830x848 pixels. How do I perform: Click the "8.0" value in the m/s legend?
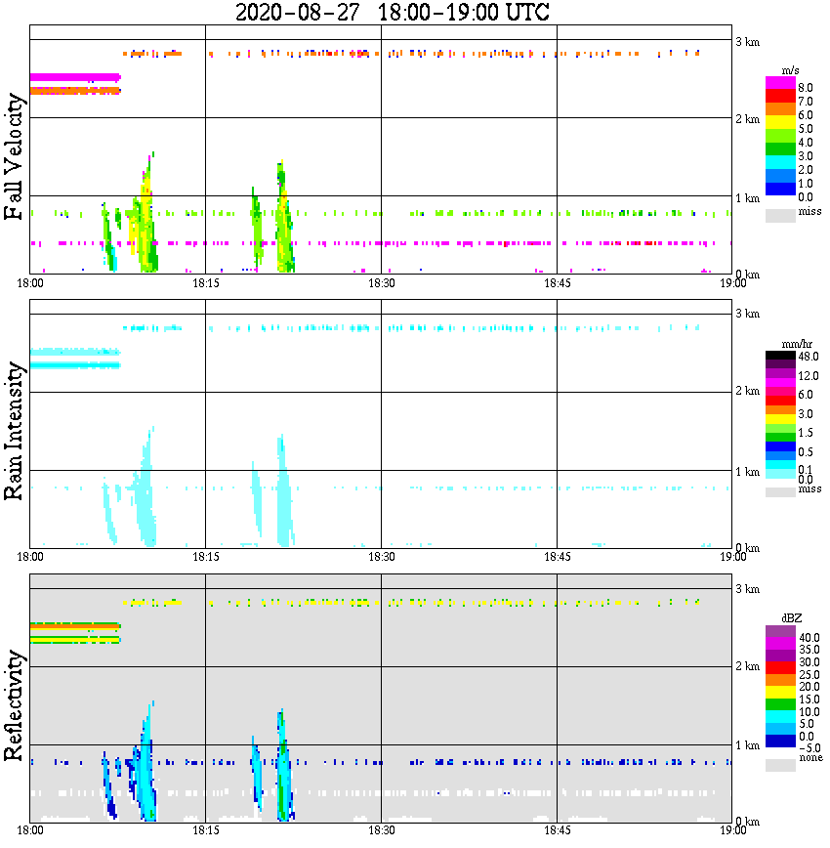click(806, 88)
